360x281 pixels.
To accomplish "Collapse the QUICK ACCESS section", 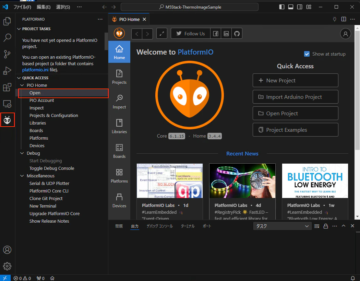I will point(19,78).
